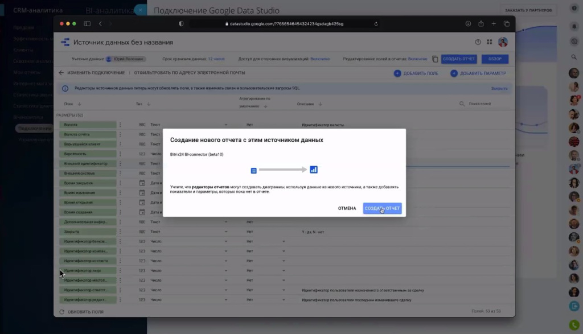Open the aggregation dropdown for Вероятность field

(225, 154)
